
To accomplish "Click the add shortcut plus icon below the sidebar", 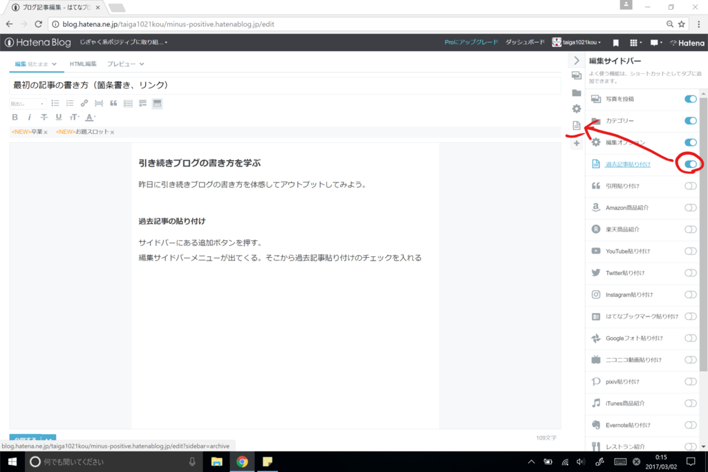I will coord(575,144).
